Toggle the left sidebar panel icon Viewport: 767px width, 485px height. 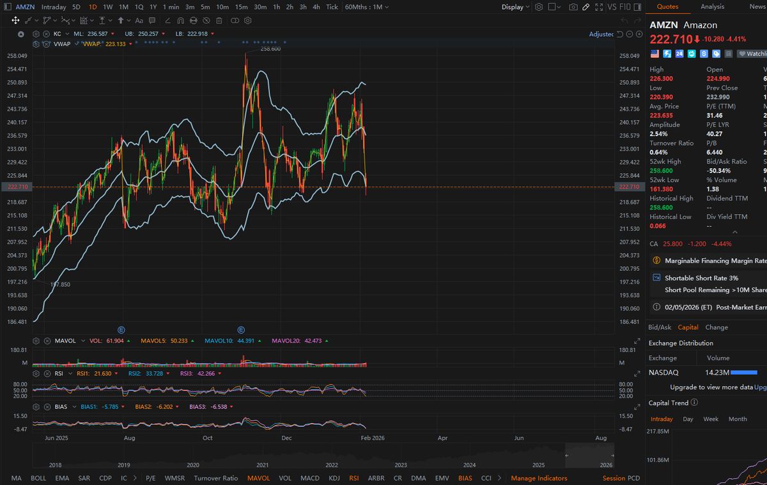coord(6,7)
